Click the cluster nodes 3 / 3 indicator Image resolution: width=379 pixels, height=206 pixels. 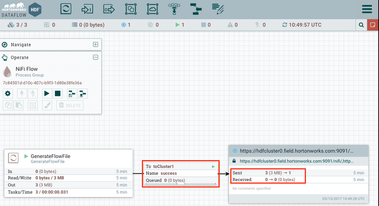[17, 25]
